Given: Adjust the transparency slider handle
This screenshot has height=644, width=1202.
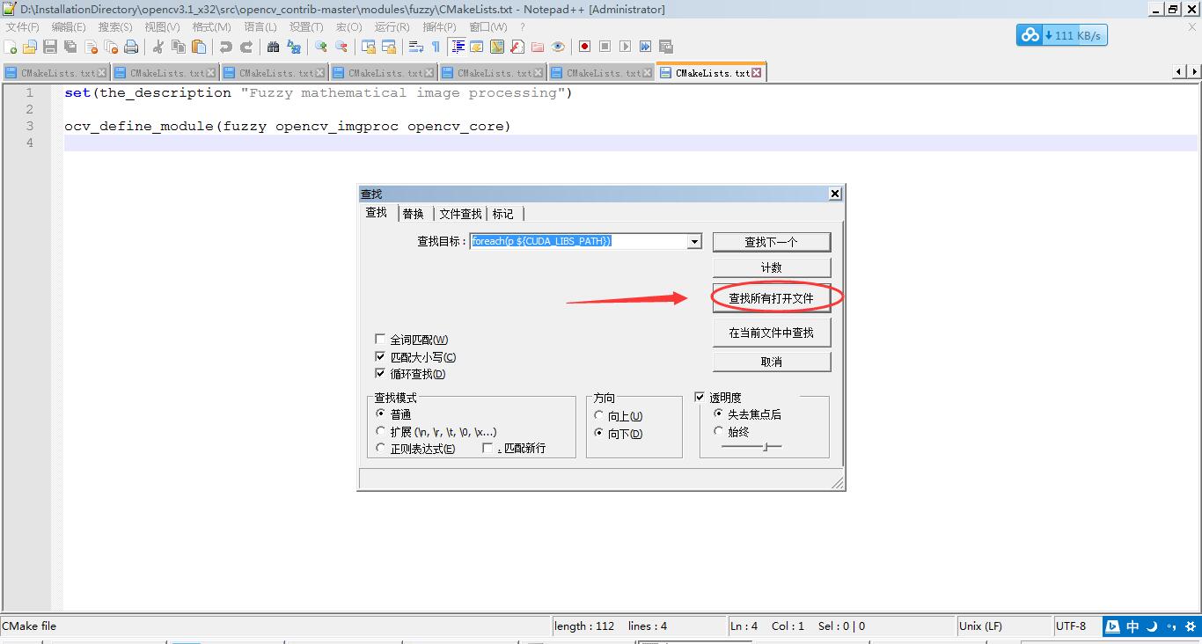Looking at the screenshot, I should point(766,447).
